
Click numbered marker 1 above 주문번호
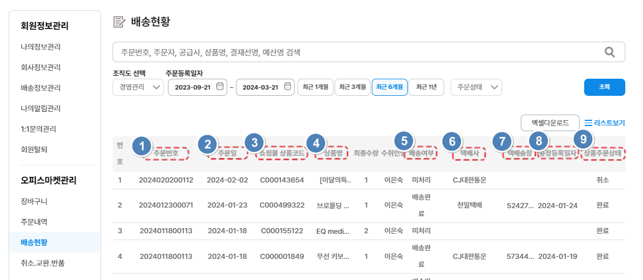pos(141,146)
